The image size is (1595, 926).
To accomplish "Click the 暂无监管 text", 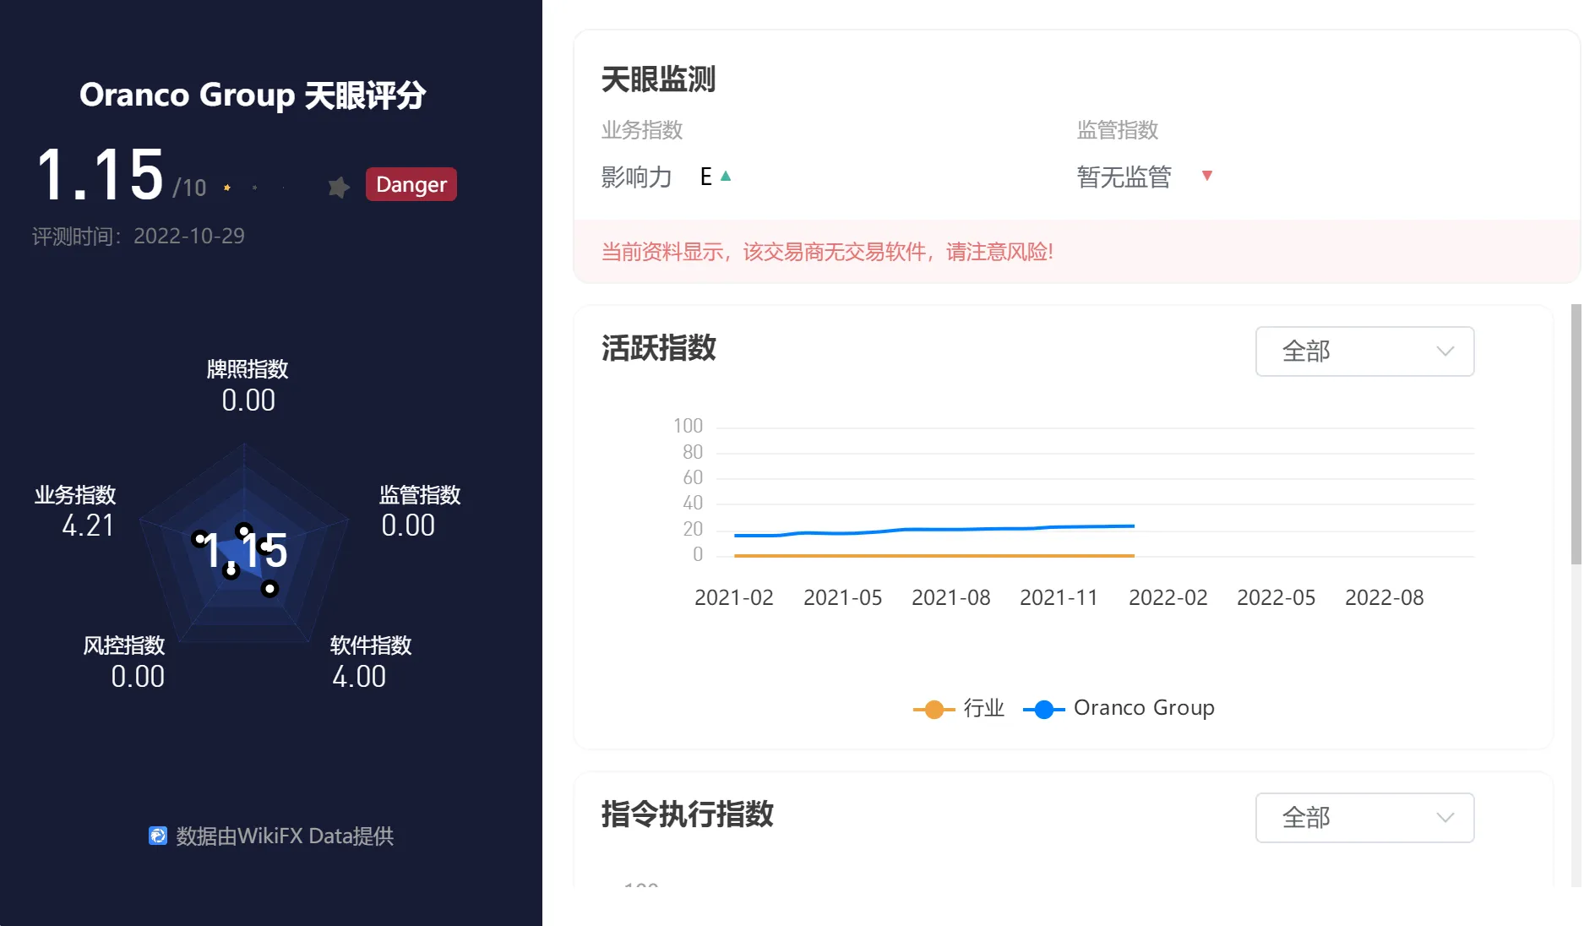I will (x=1124, y=177).
